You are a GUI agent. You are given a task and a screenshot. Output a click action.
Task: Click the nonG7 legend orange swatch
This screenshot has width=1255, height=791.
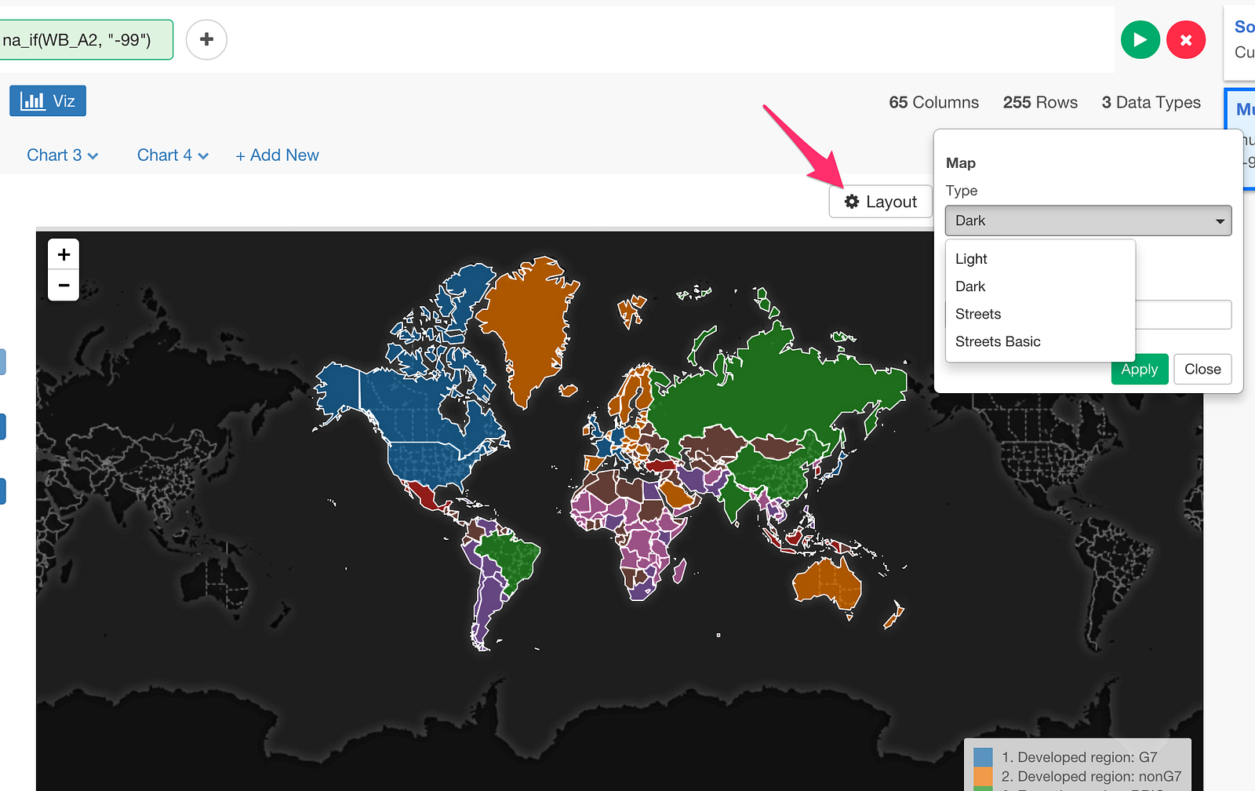click(983, 776)
